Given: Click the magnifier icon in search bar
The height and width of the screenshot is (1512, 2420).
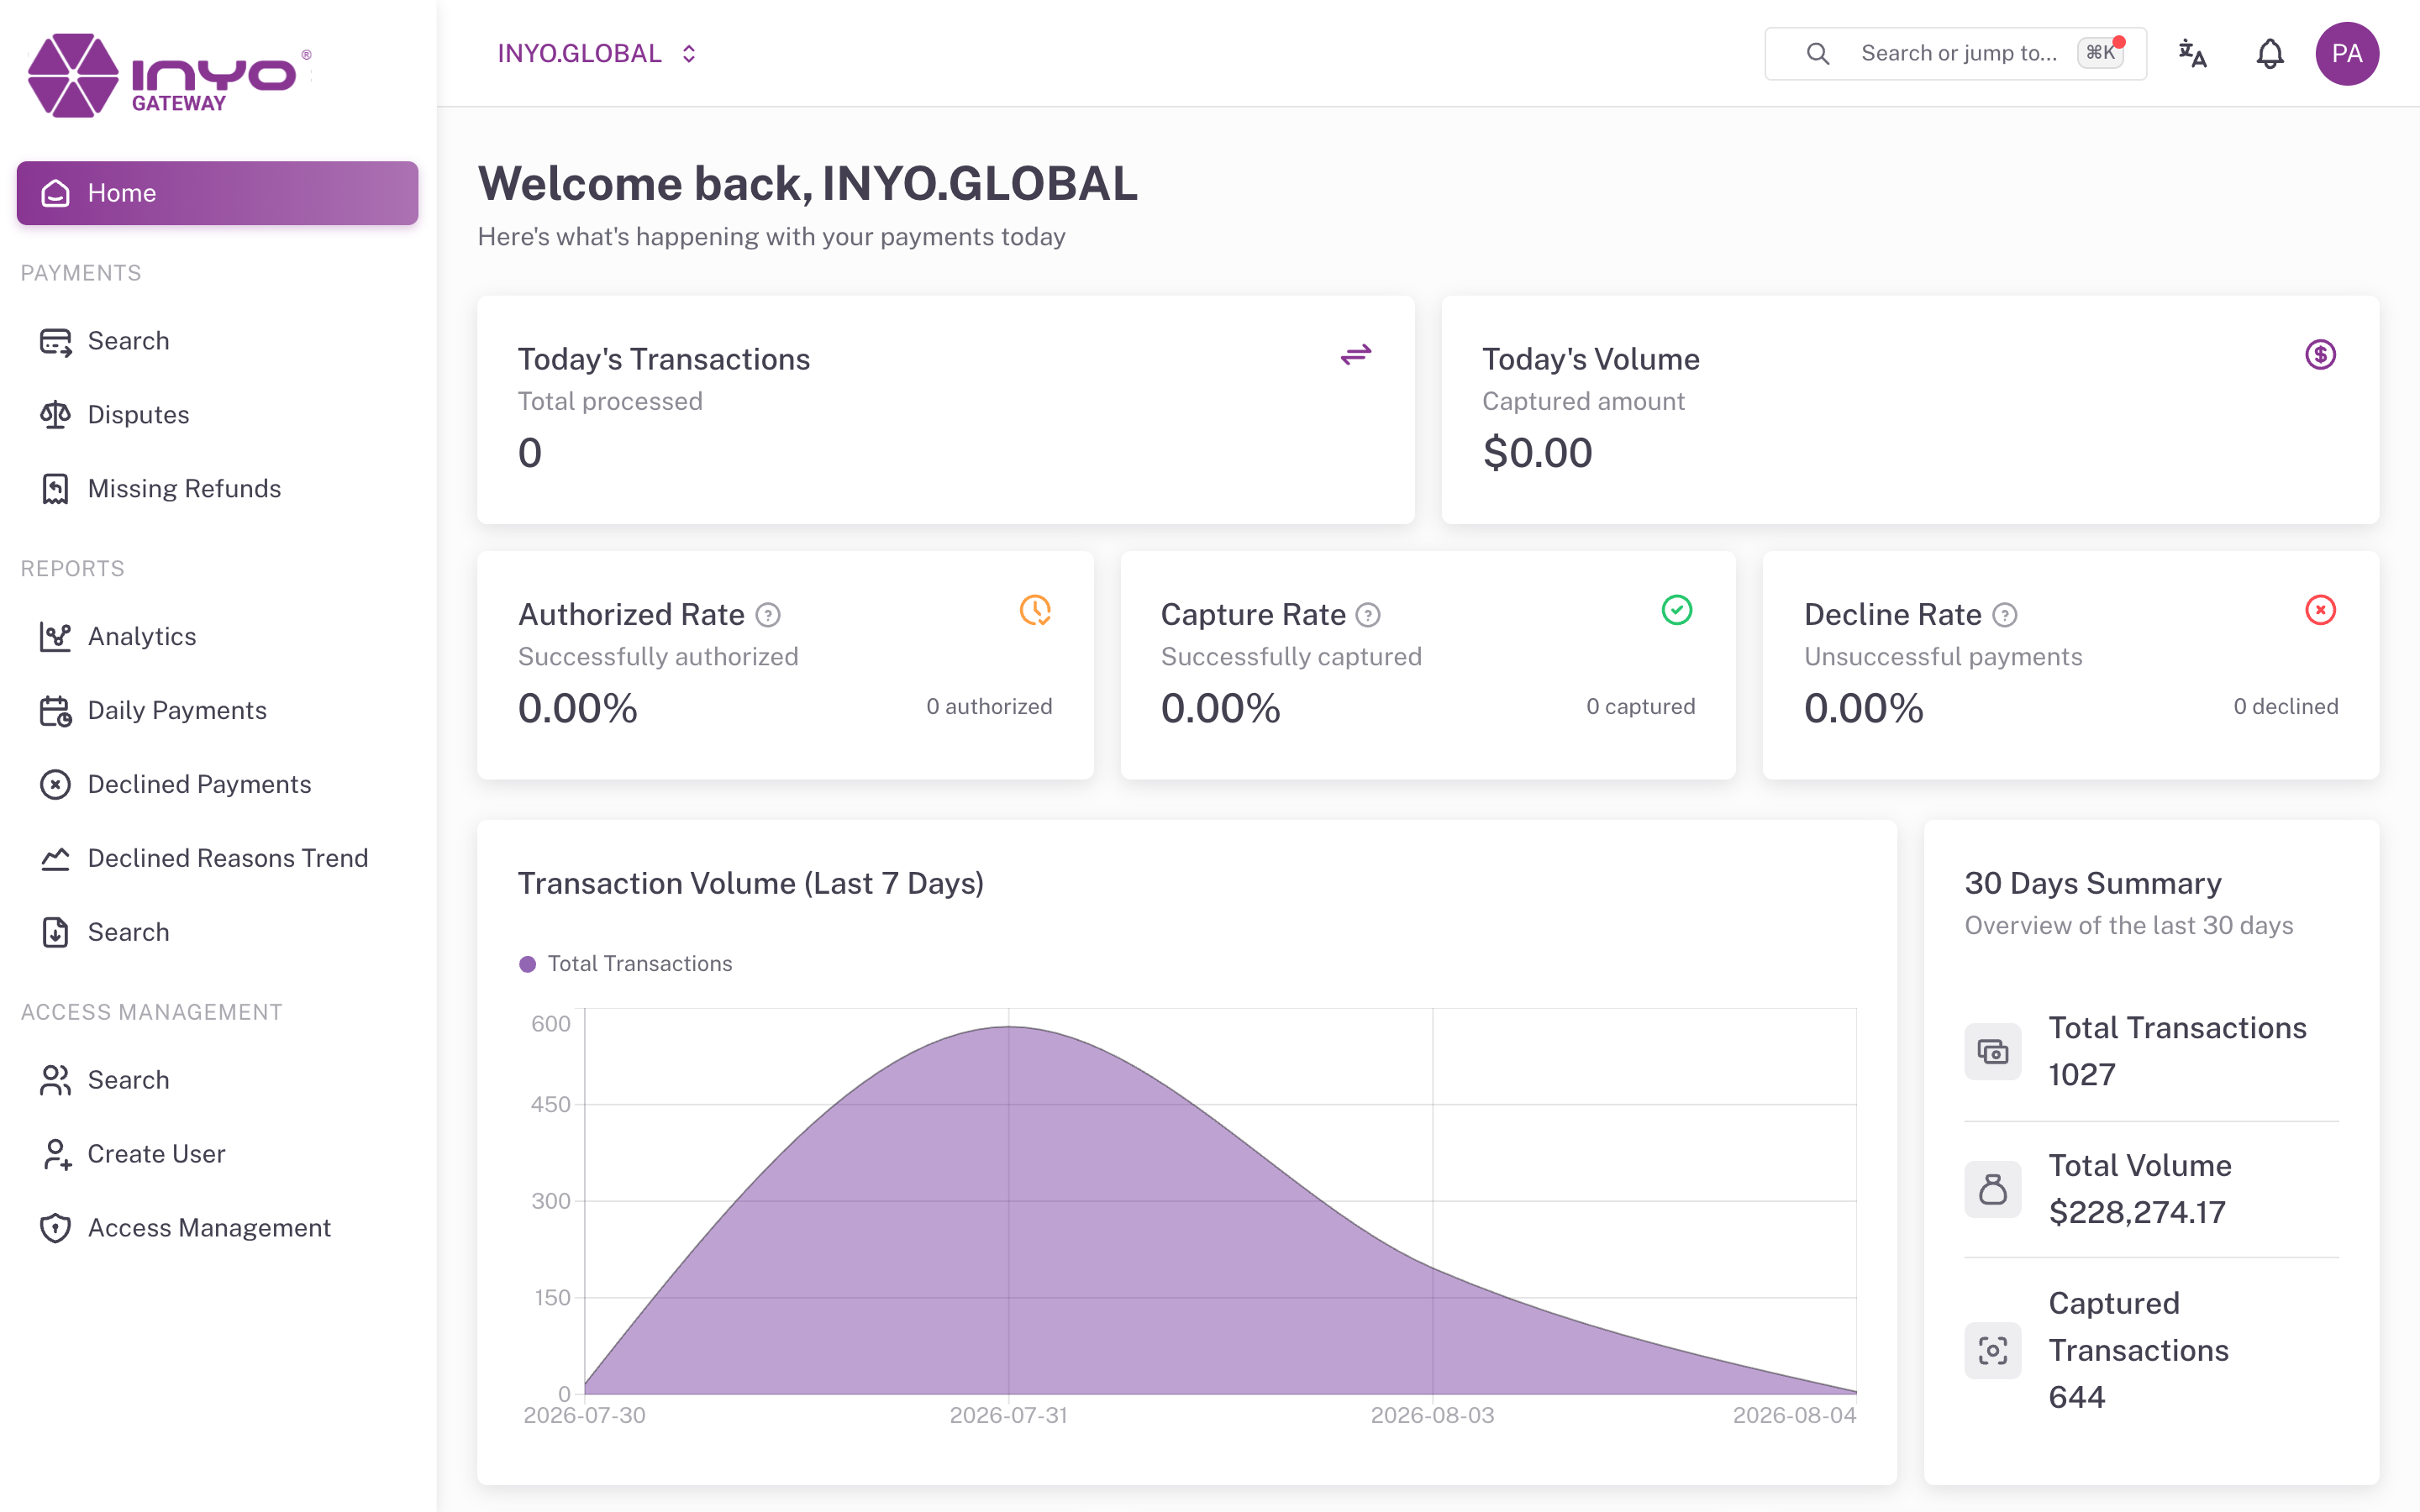Looking at the screenshot, I should pos(1818,53).
